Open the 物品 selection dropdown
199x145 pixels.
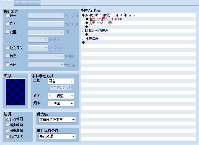click(46, 56)
